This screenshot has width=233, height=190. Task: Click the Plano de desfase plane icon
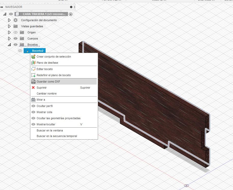33,63
